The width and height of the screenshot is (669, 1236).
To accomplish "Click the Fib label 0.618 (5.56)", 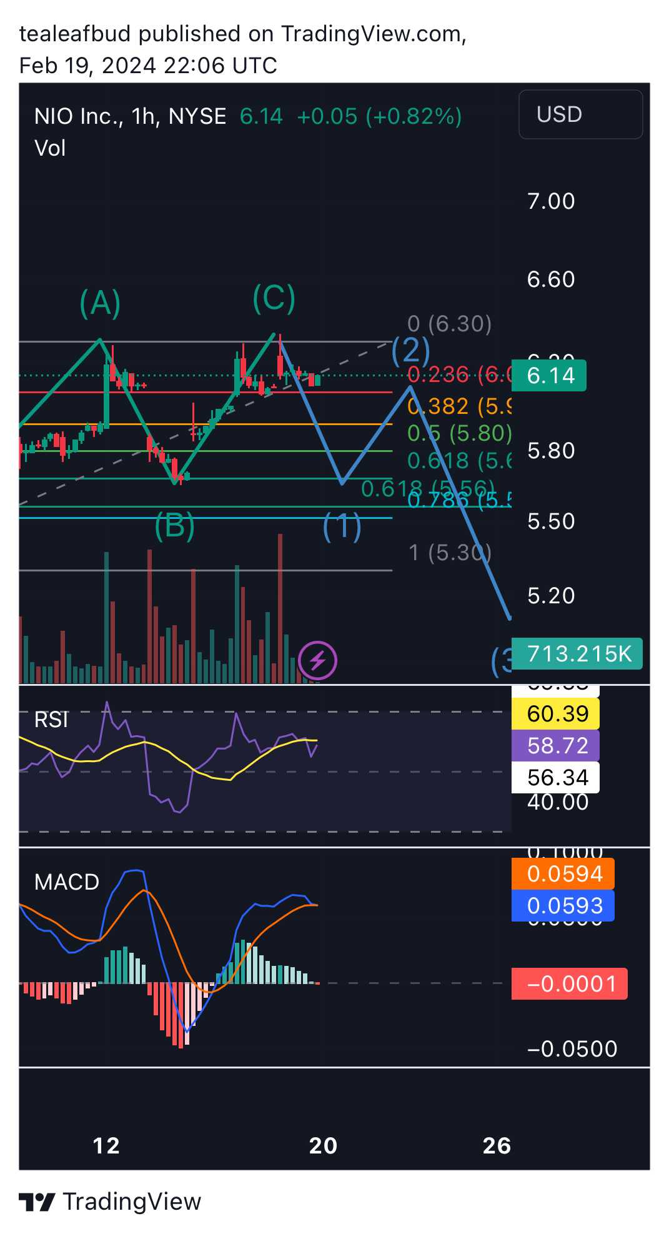I will pos(428,489).
